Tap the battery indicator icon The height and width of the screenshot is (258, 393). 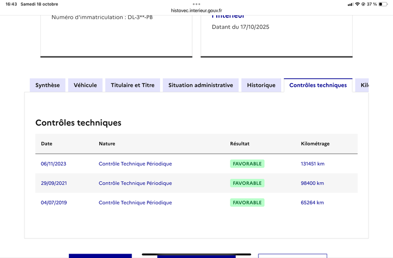point(383,4)
